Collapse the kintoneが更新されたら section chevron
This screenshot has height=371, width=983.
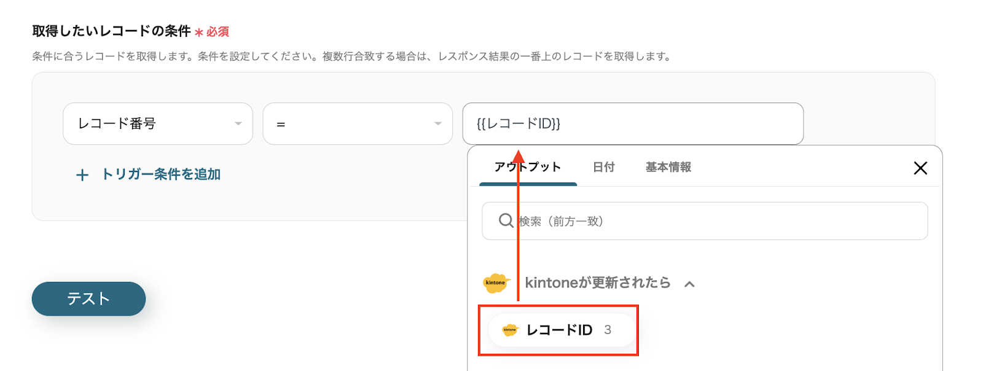pos(689,284)
